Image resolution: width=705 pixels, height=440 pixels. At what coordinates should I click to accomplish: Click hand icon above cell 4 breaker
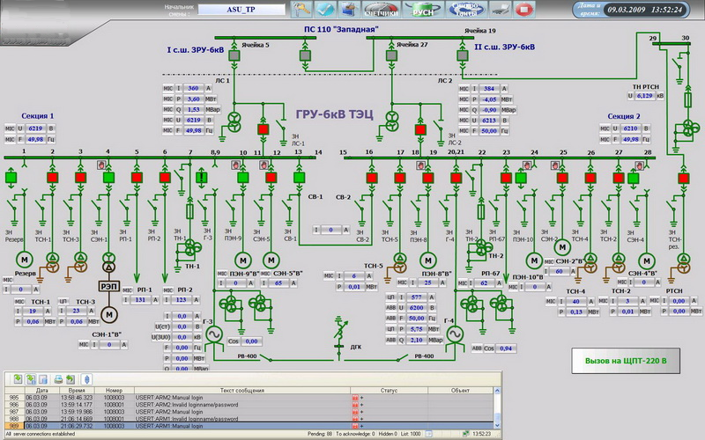101,165
